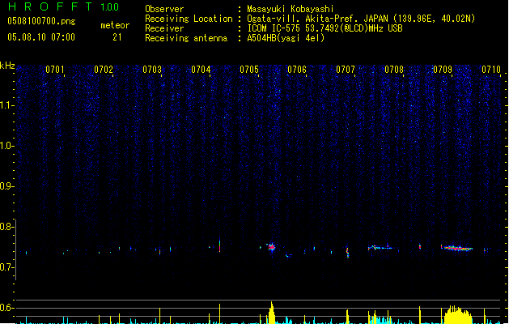Click the Receiving antenna label
The width and height of the screenshot is (509, 324).
click(186, 38)
